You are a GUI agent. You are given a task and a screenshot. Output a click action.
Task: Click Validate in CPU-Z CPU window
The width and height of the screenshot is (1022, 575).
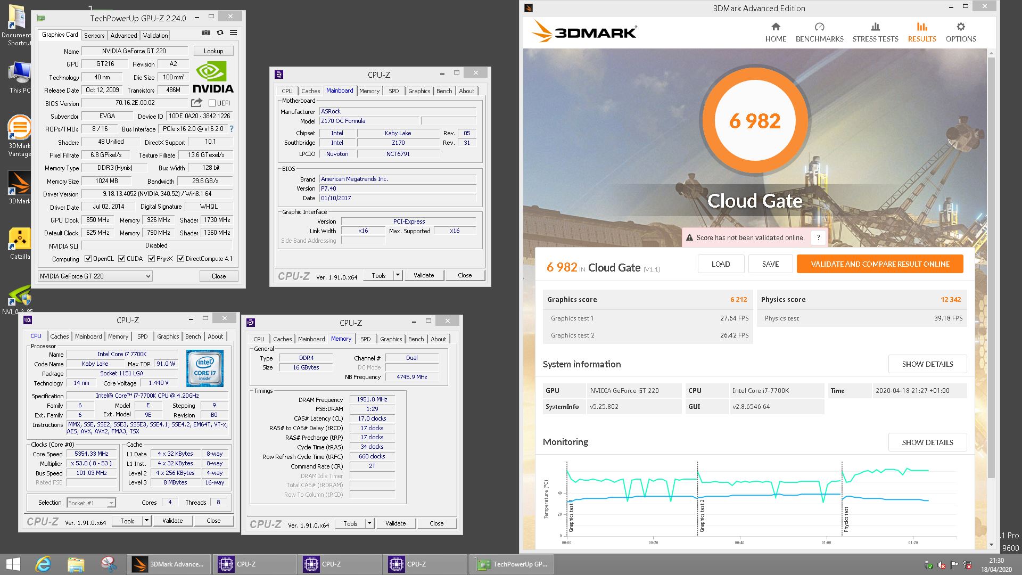tap(172, 521)
